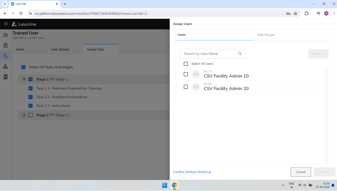
Task: Expand Stage 2 PP-Stage-2
Action: tap(24, 115)
